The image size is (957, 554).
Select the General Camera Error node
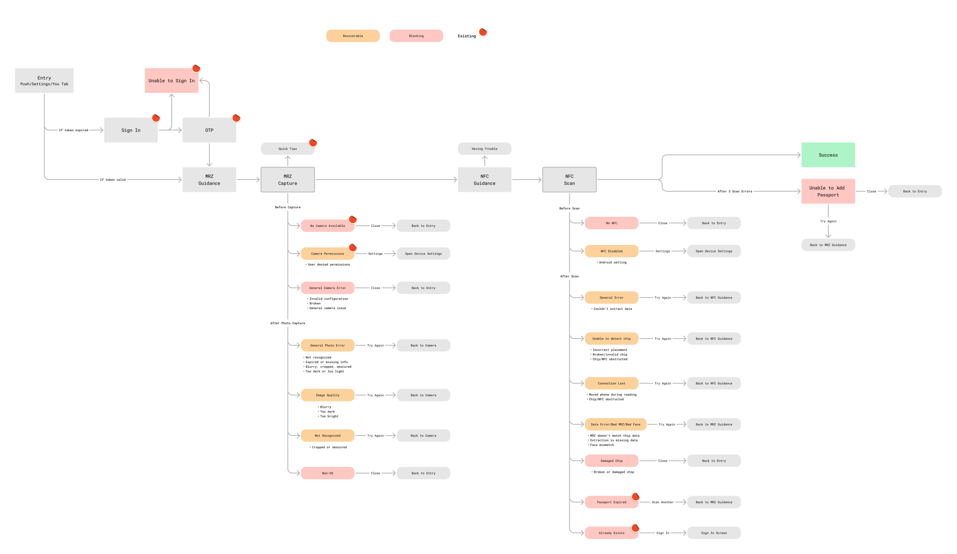tap(328, 287)
